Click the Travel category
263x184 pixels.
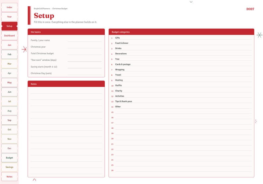182,75
